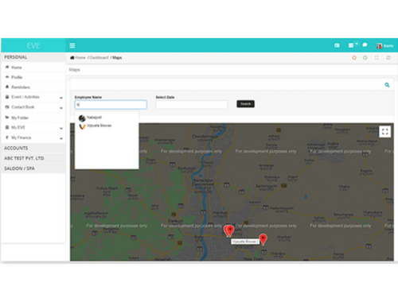Open the chat bubble messages icon

click(x=365, y=45)
